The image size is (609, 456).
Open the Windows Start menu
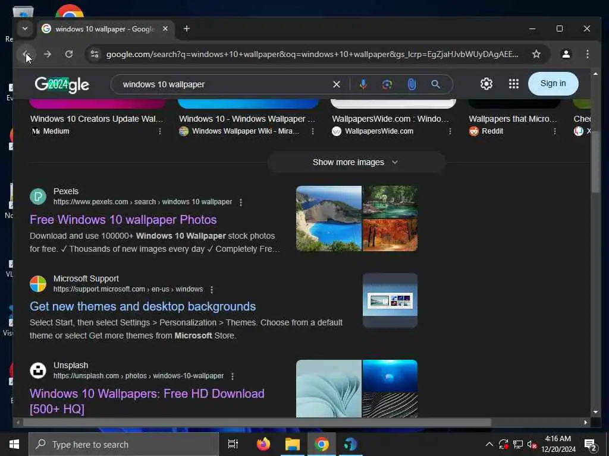14,444
